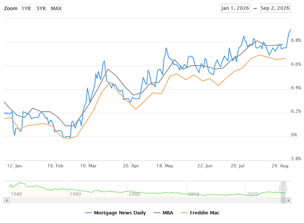
Task: Click the 1980 area in navigator
Action: pyautogui.click(x=16, y=194)
